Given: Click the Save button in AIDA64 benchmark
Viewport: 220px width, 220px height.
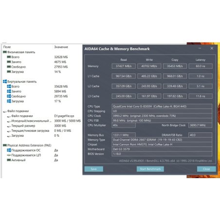Looking at the screenshot, I should coord(94,169).
